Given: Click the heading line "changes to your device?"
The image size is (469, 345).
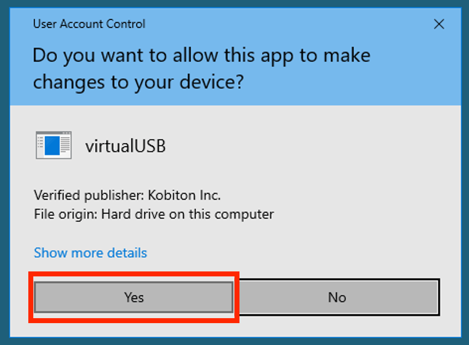Looking at the screenshot, I should [x=138, y=82].
